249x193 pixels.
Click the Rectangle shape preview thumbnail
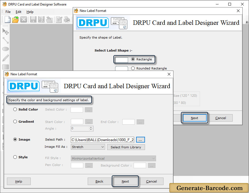click(121, 60)
